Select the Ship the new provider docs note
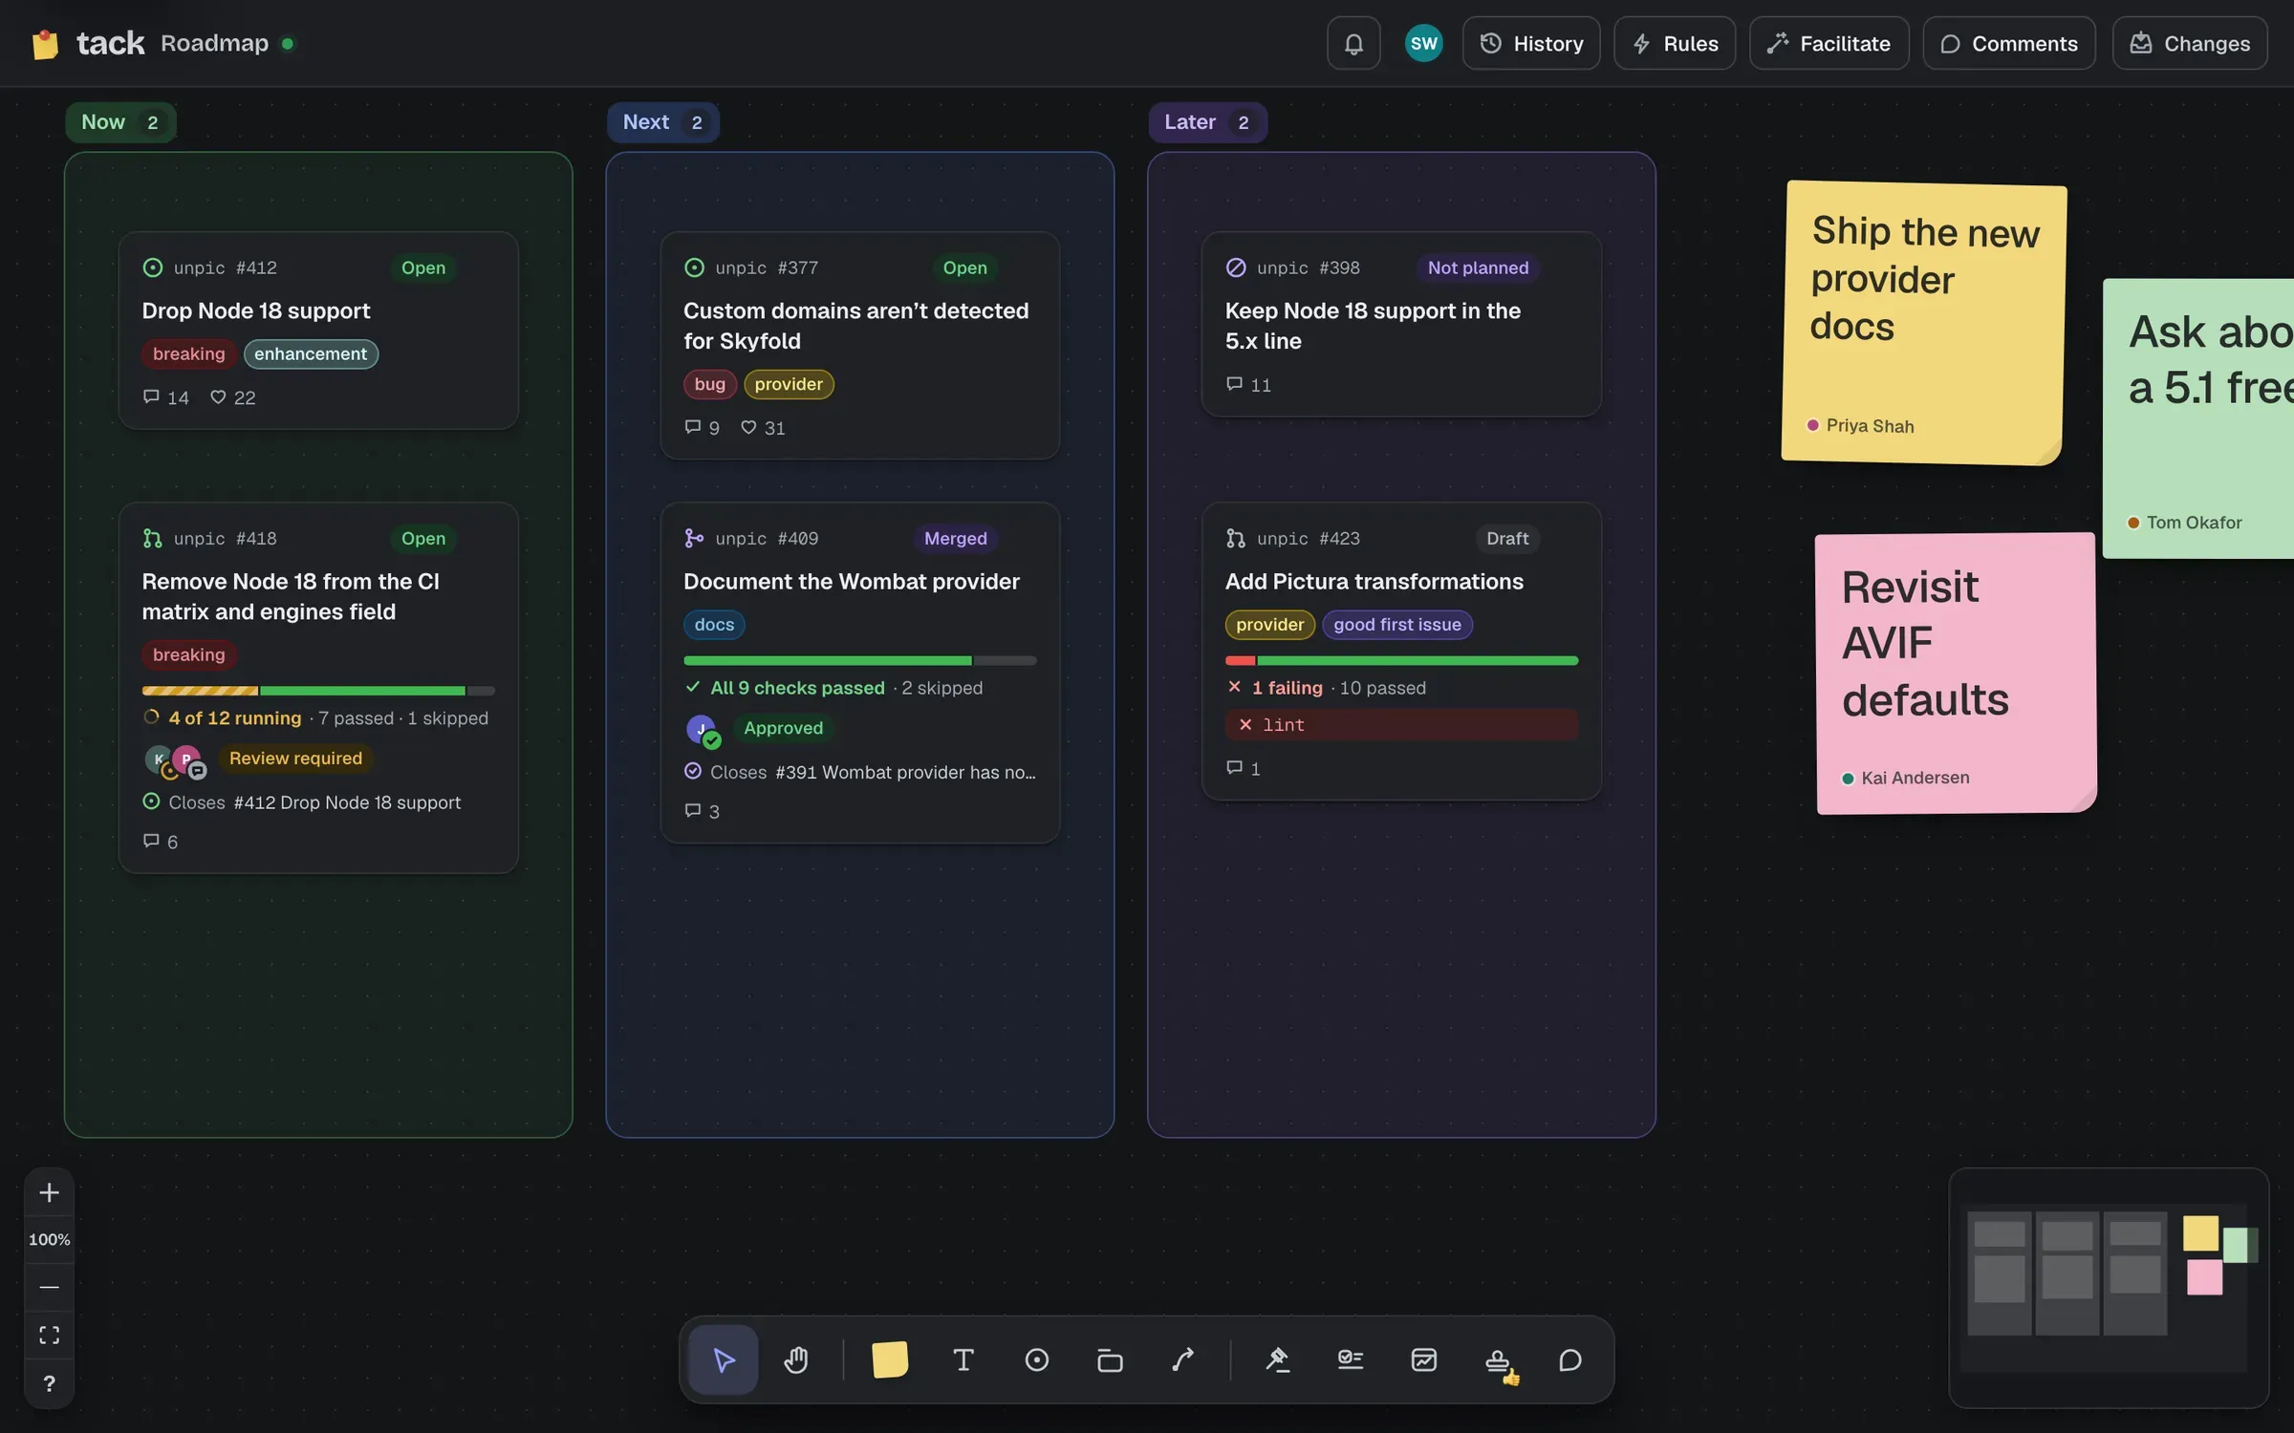This screenshot has height=1433, width=2294. coord(1923,323)
